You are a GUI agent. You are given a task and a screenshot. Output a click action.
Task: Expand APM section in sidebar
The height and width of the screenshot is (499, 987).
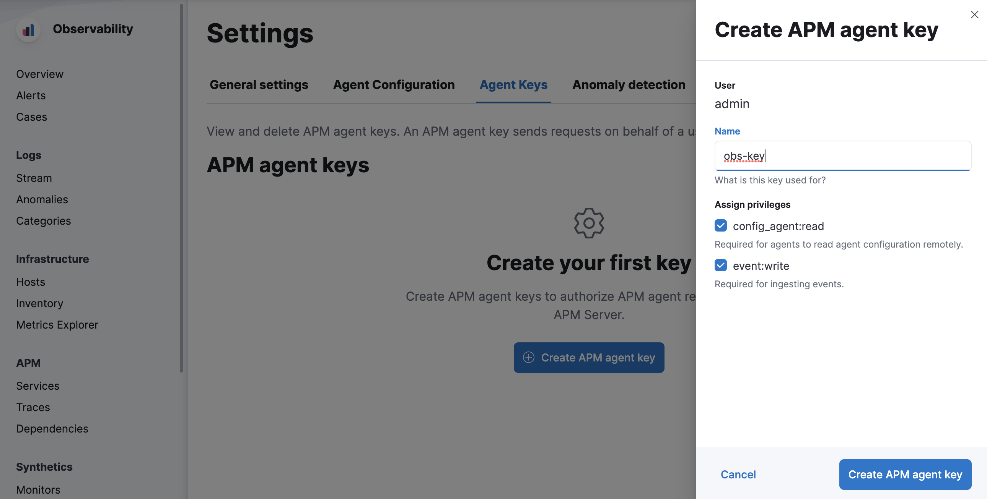point(29,361)
